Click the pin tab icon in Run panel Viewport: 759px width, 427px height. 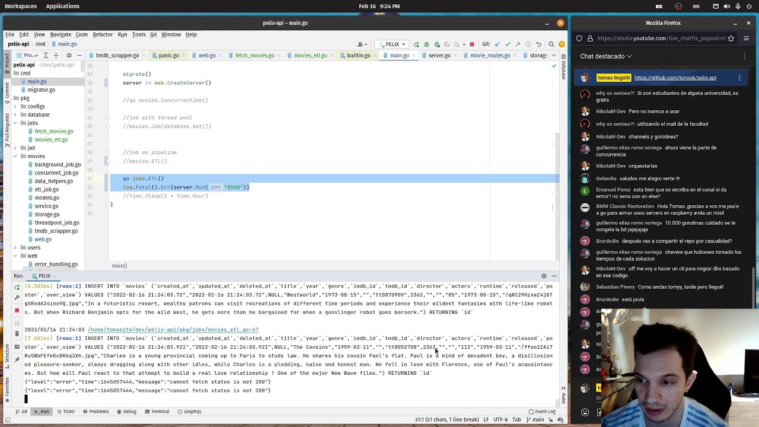17,359
